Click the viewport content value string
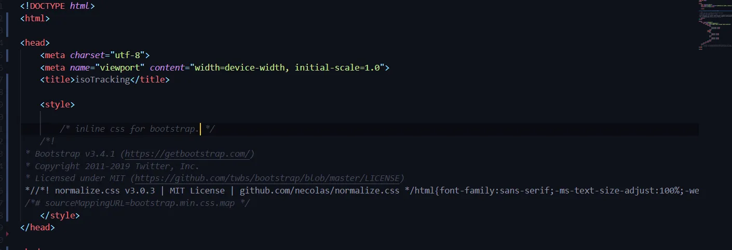This screenshot has width=732, height=250. pos(287,67)
